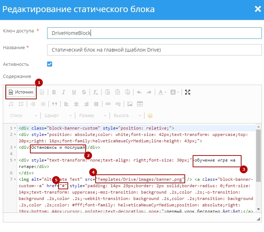Click the Insert Table icon
This screenshot has width=264, height=232.
point(140,104)
